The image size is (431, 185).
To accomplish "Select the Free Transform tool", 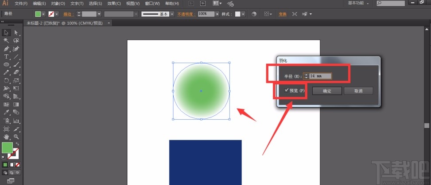I will coord(16,88).
